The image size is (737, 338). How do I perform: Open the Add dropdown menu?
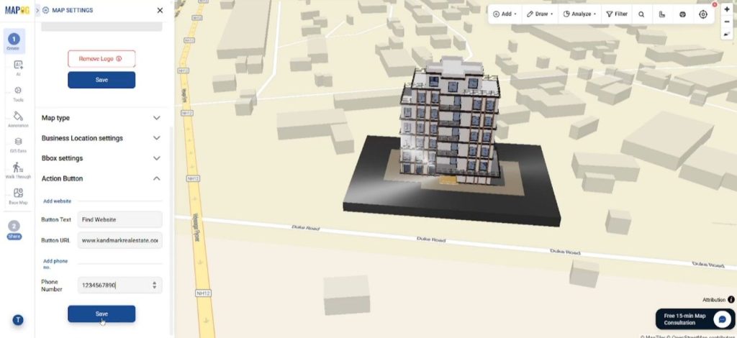(505, 14)
